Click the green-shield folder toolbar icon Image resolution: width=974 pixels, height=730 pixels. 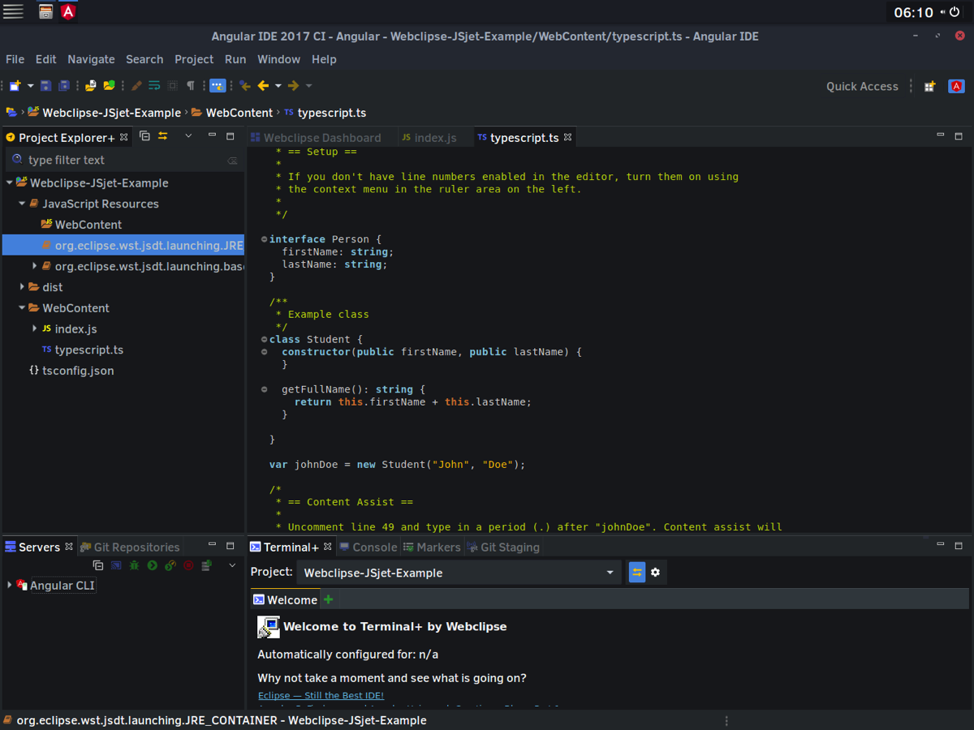109,85
